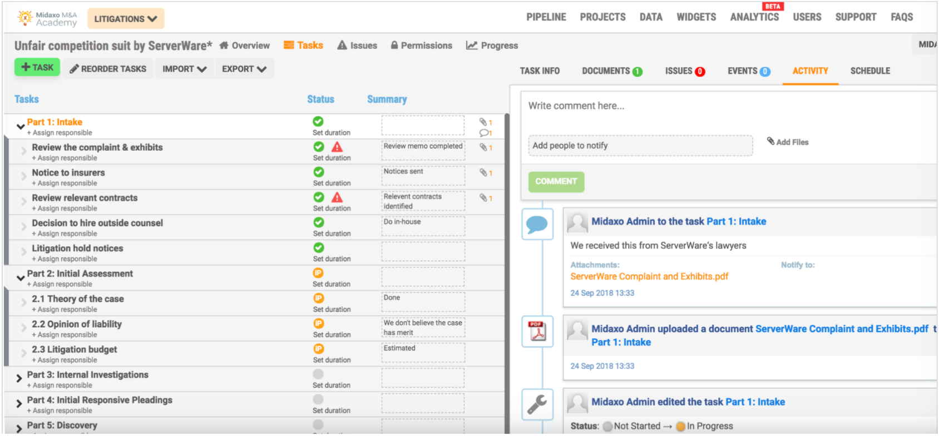Click the red warning icon on Review relevant contracts

point(337,197)
